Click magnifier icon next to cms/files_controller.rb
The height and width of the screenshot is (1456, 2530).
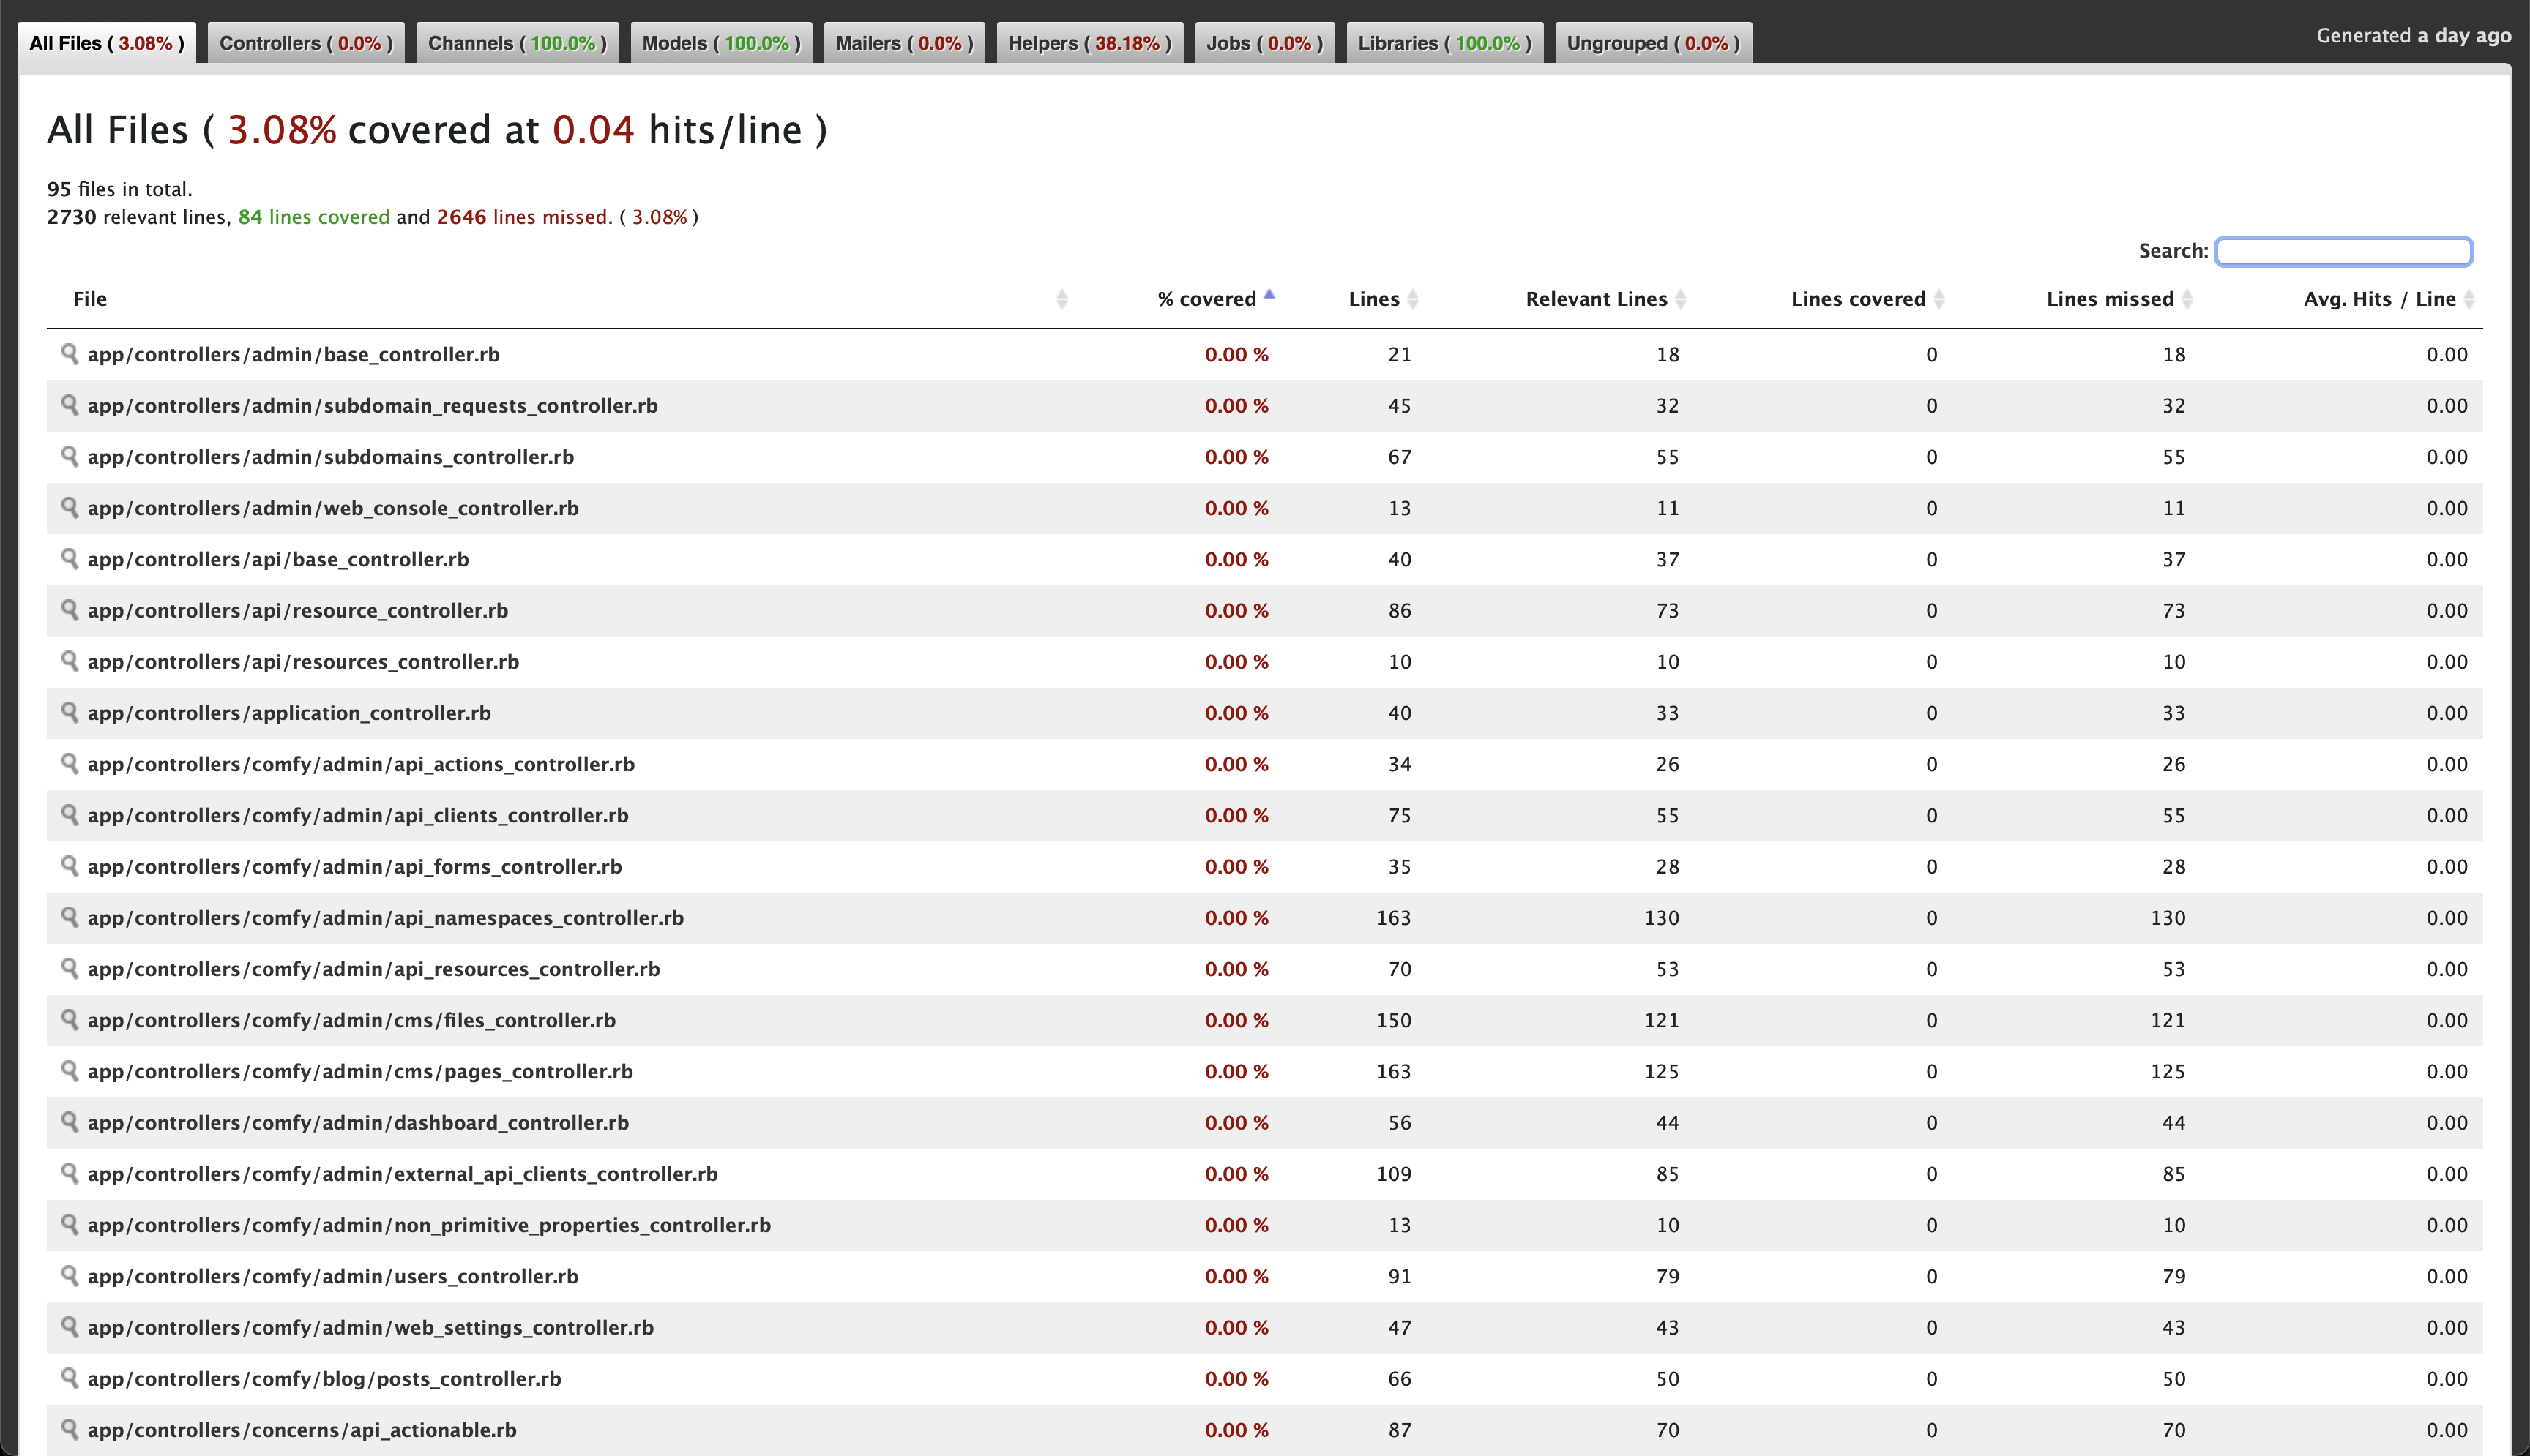[69, 1019]
